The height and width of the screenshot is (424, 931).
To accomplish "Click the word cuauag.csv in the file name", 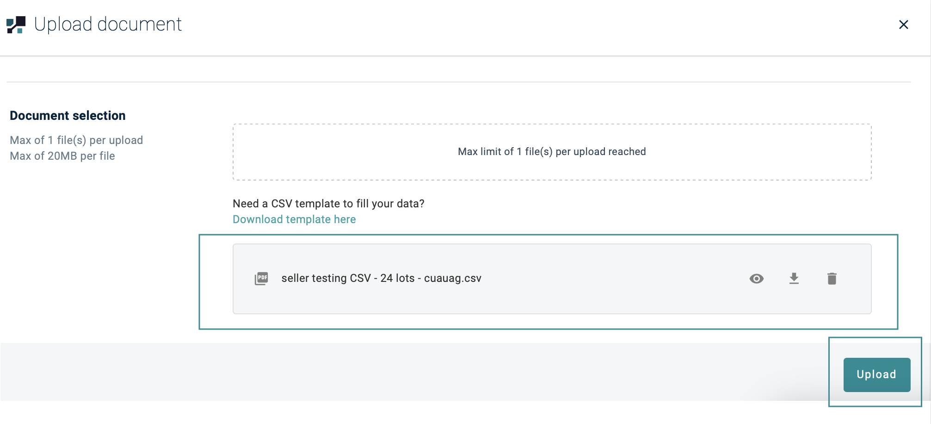I will click(452, 278).
